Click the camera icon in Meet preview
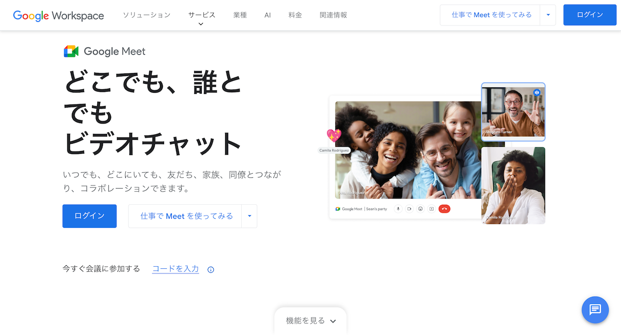Screen dimensions: 621x335 [x=409, y=209]
